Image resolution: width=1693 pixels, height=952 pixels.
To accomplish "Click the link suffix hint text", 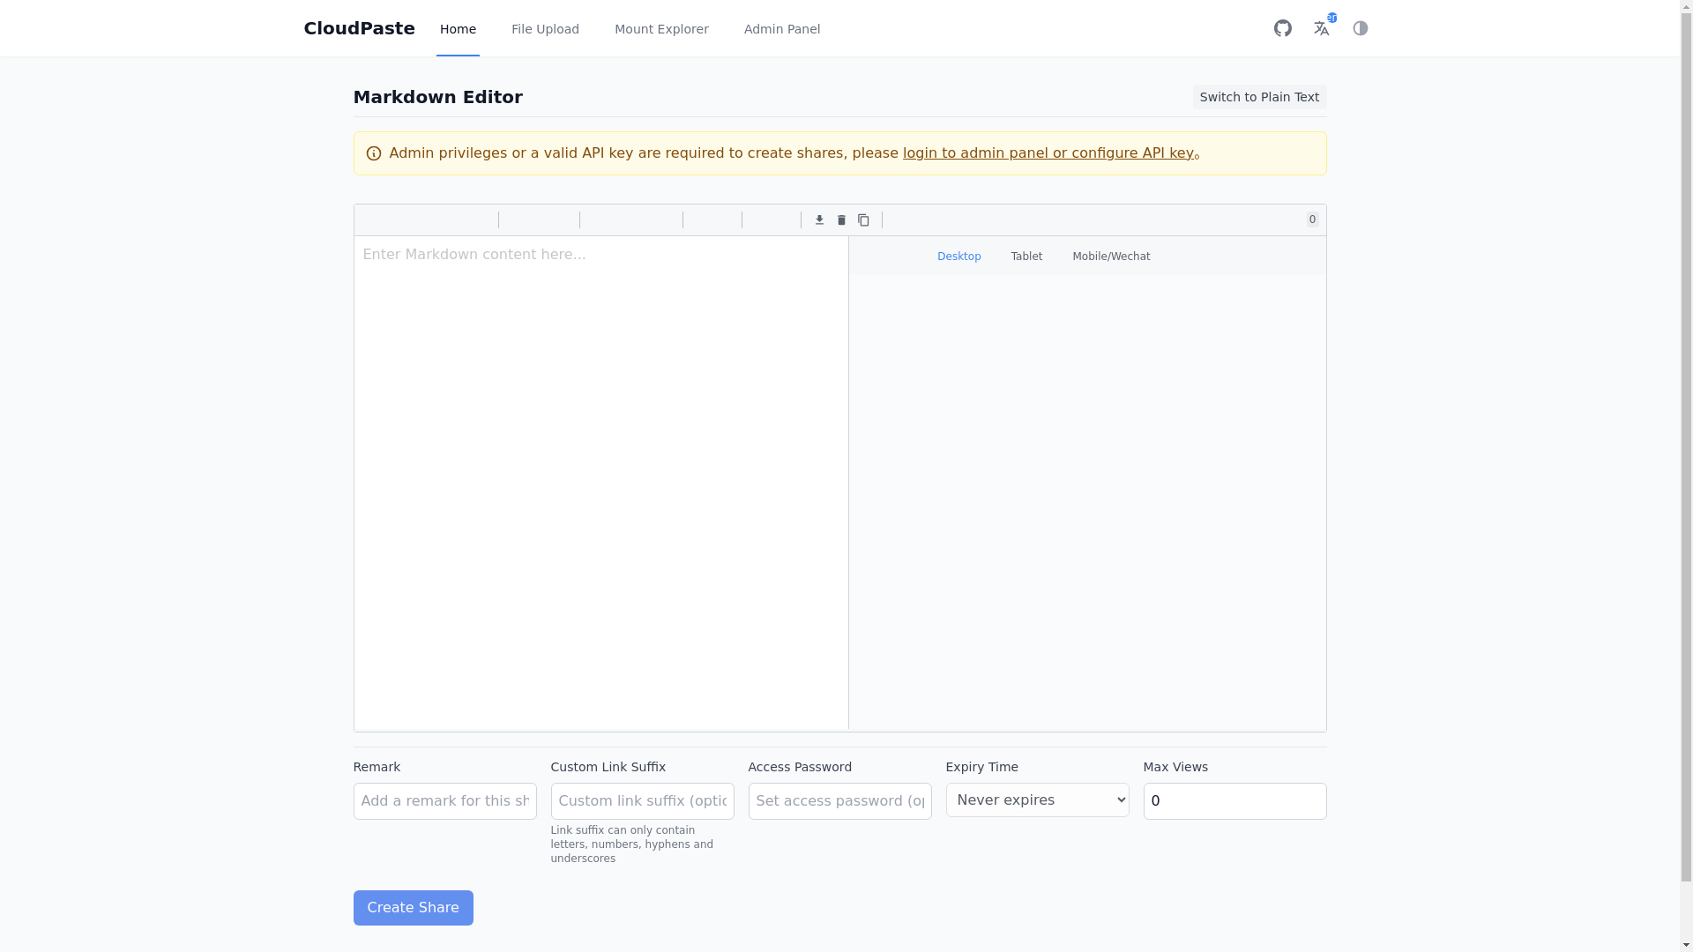I will click(632, 844).
